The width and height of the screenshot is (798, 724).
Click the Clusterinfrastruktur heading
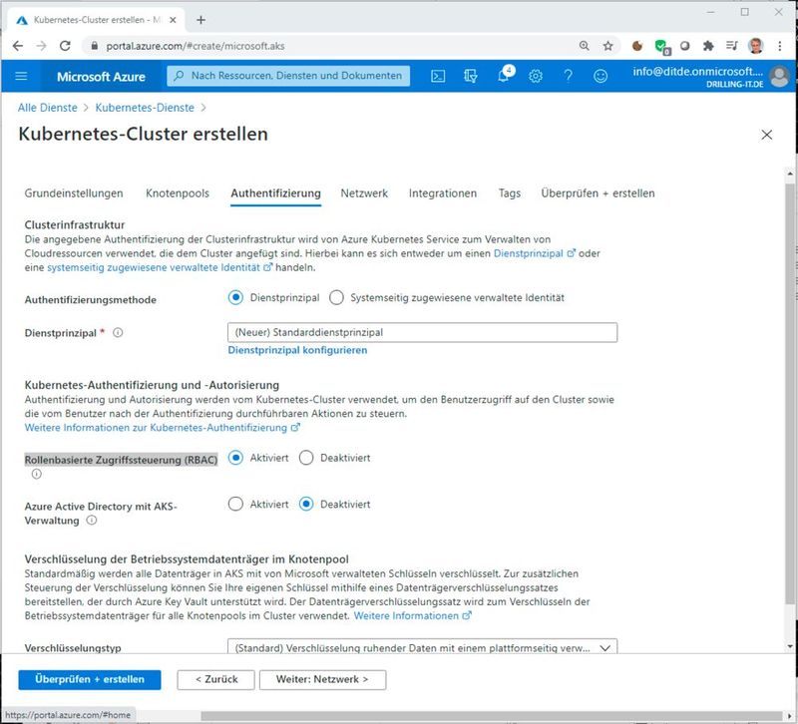click(x=75, y=225)
